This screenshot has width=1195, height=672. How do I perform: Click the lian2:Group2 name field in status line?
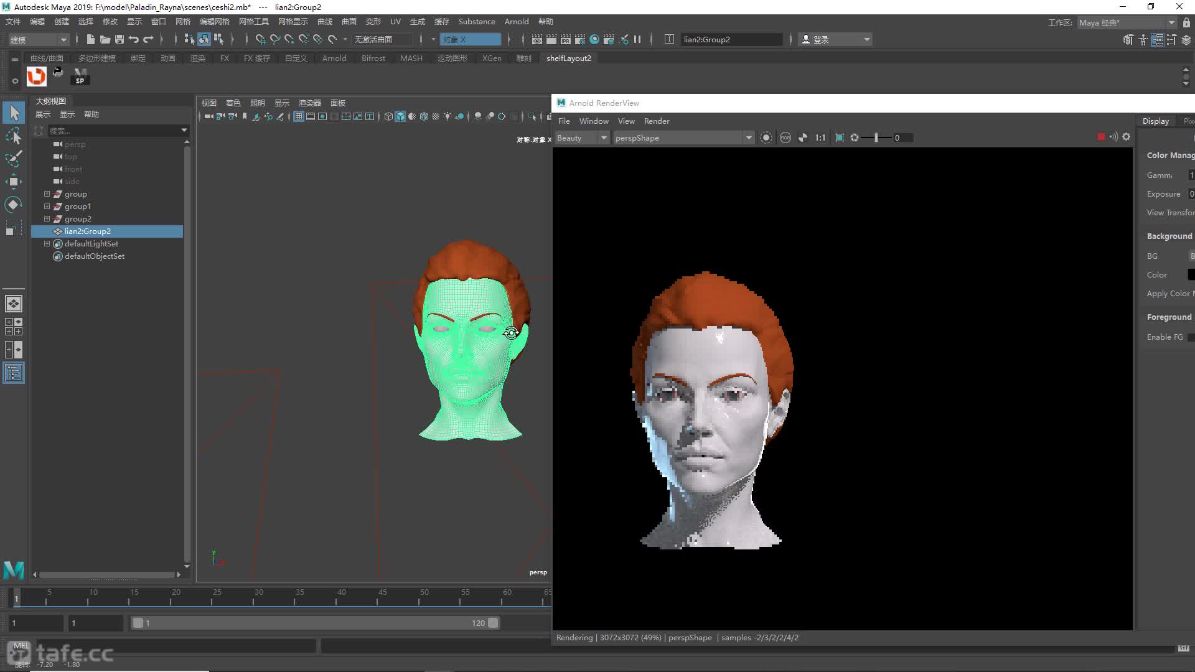tap(732, 39)
